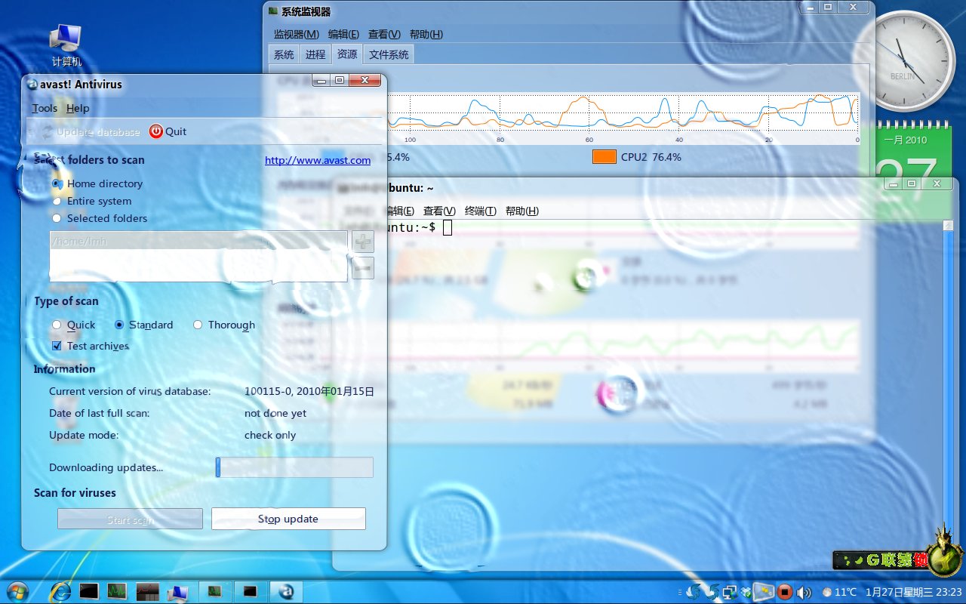
Task: Open the http://www.avast.com link
Action: tap(318, 160)
